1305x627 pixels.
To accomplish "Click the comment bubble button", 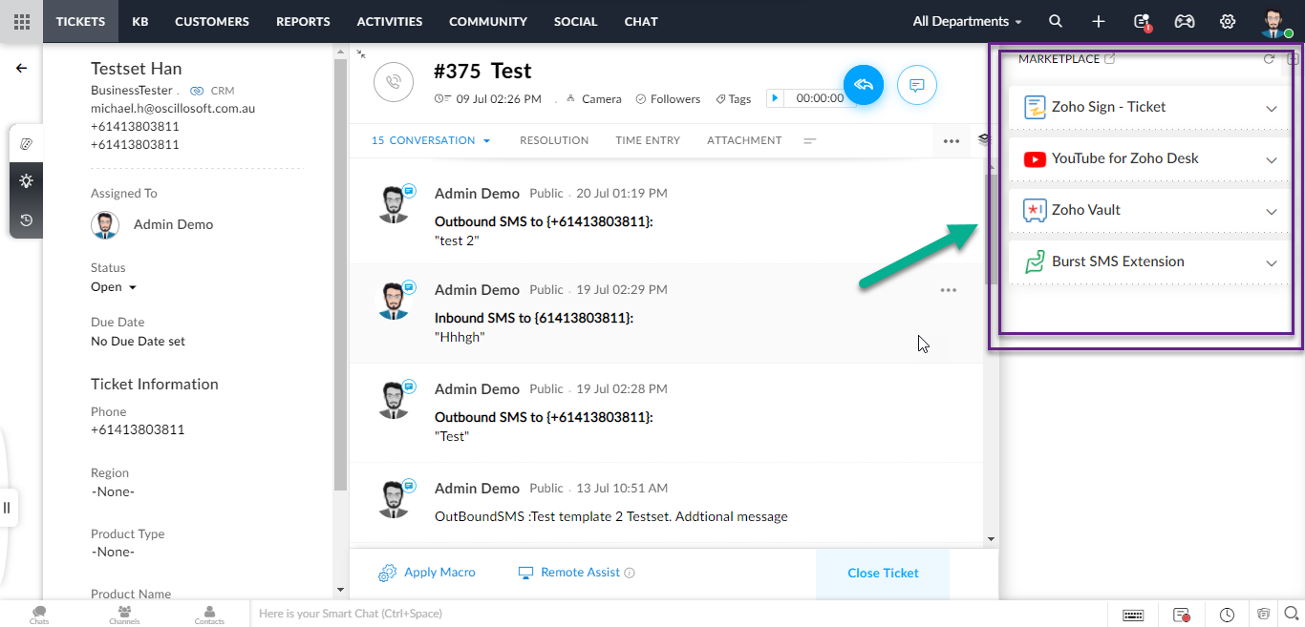I will [x=917, y=85].
